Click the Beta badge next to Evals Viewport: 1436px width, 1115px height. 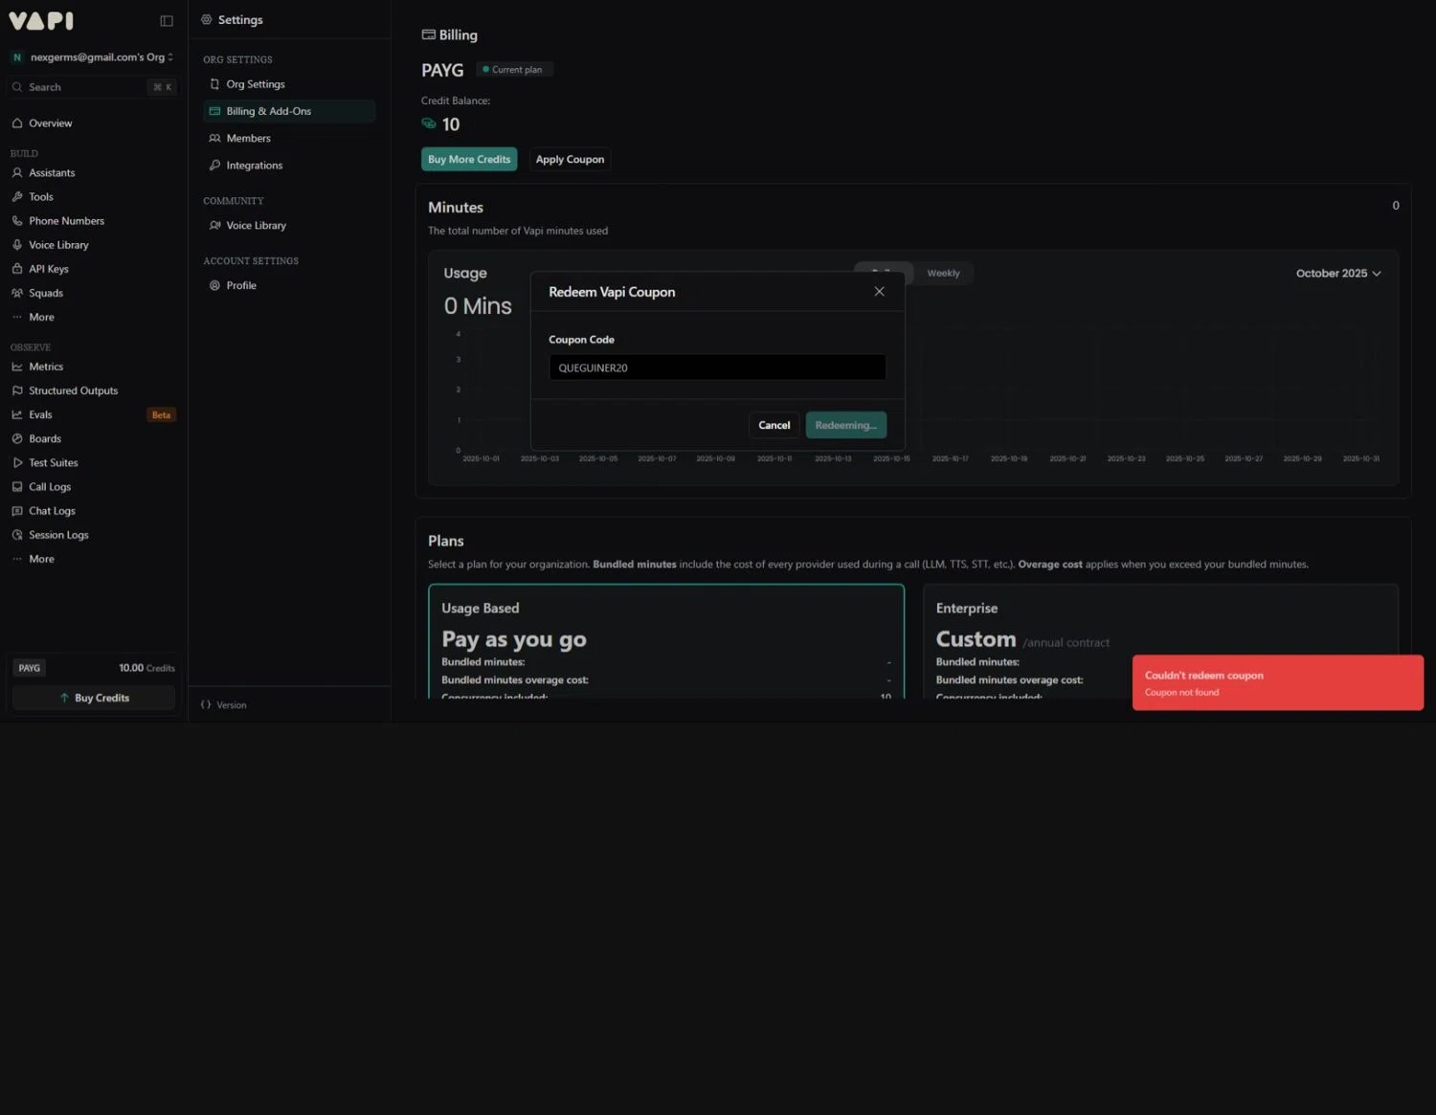click(161, 415)
